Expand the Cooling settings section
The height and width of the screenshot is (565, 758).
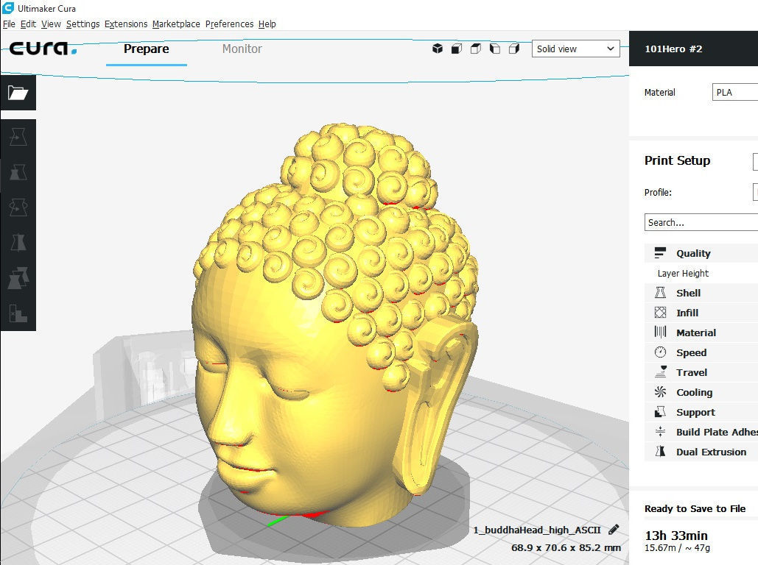(x=701, y=391)
